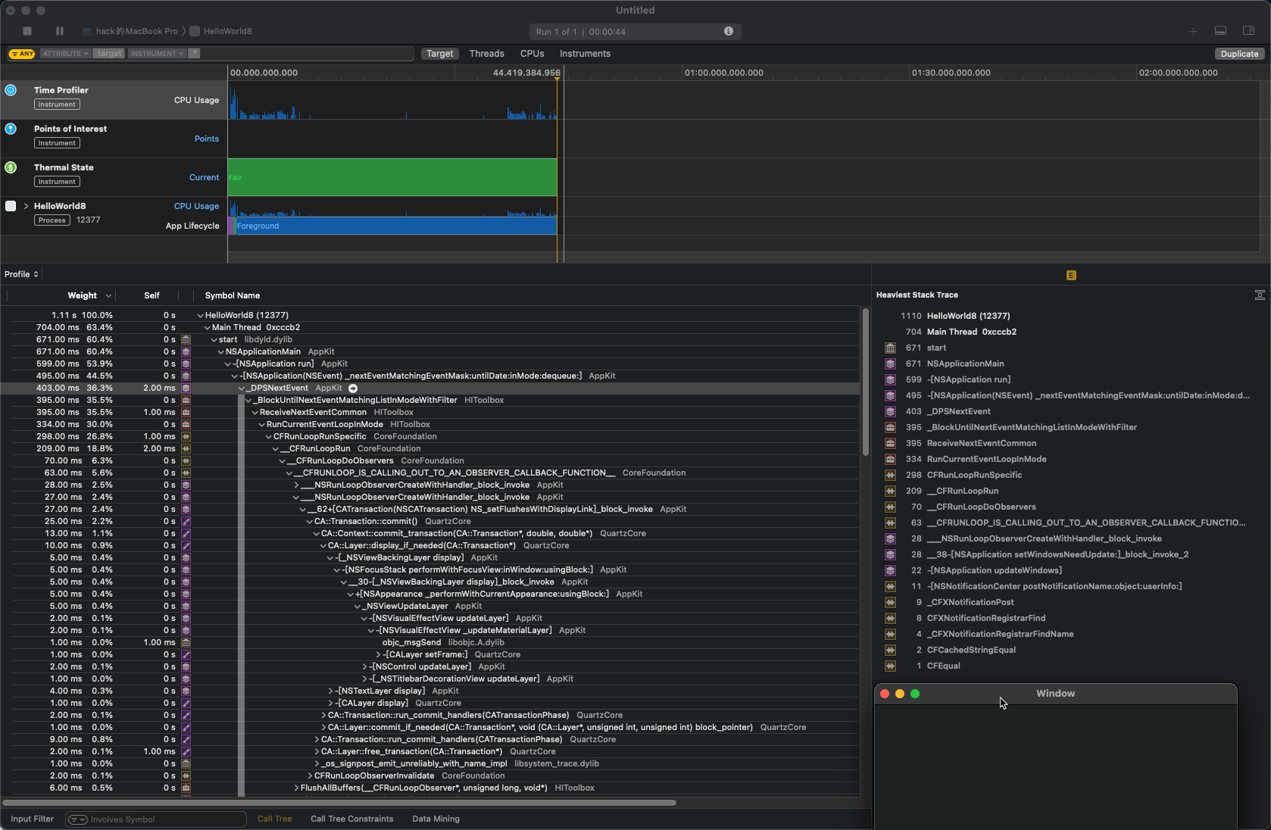This screenshot has width=1271, height=830.
Task: Click the Thermal State instrument icon
Action: coord(11,167)
